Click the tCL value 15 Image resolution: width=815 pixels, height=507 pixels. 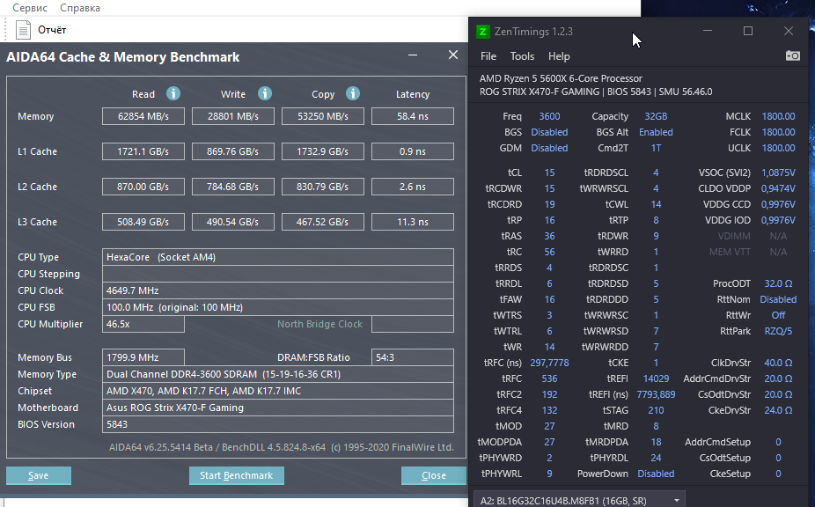[x=549, y=173]
